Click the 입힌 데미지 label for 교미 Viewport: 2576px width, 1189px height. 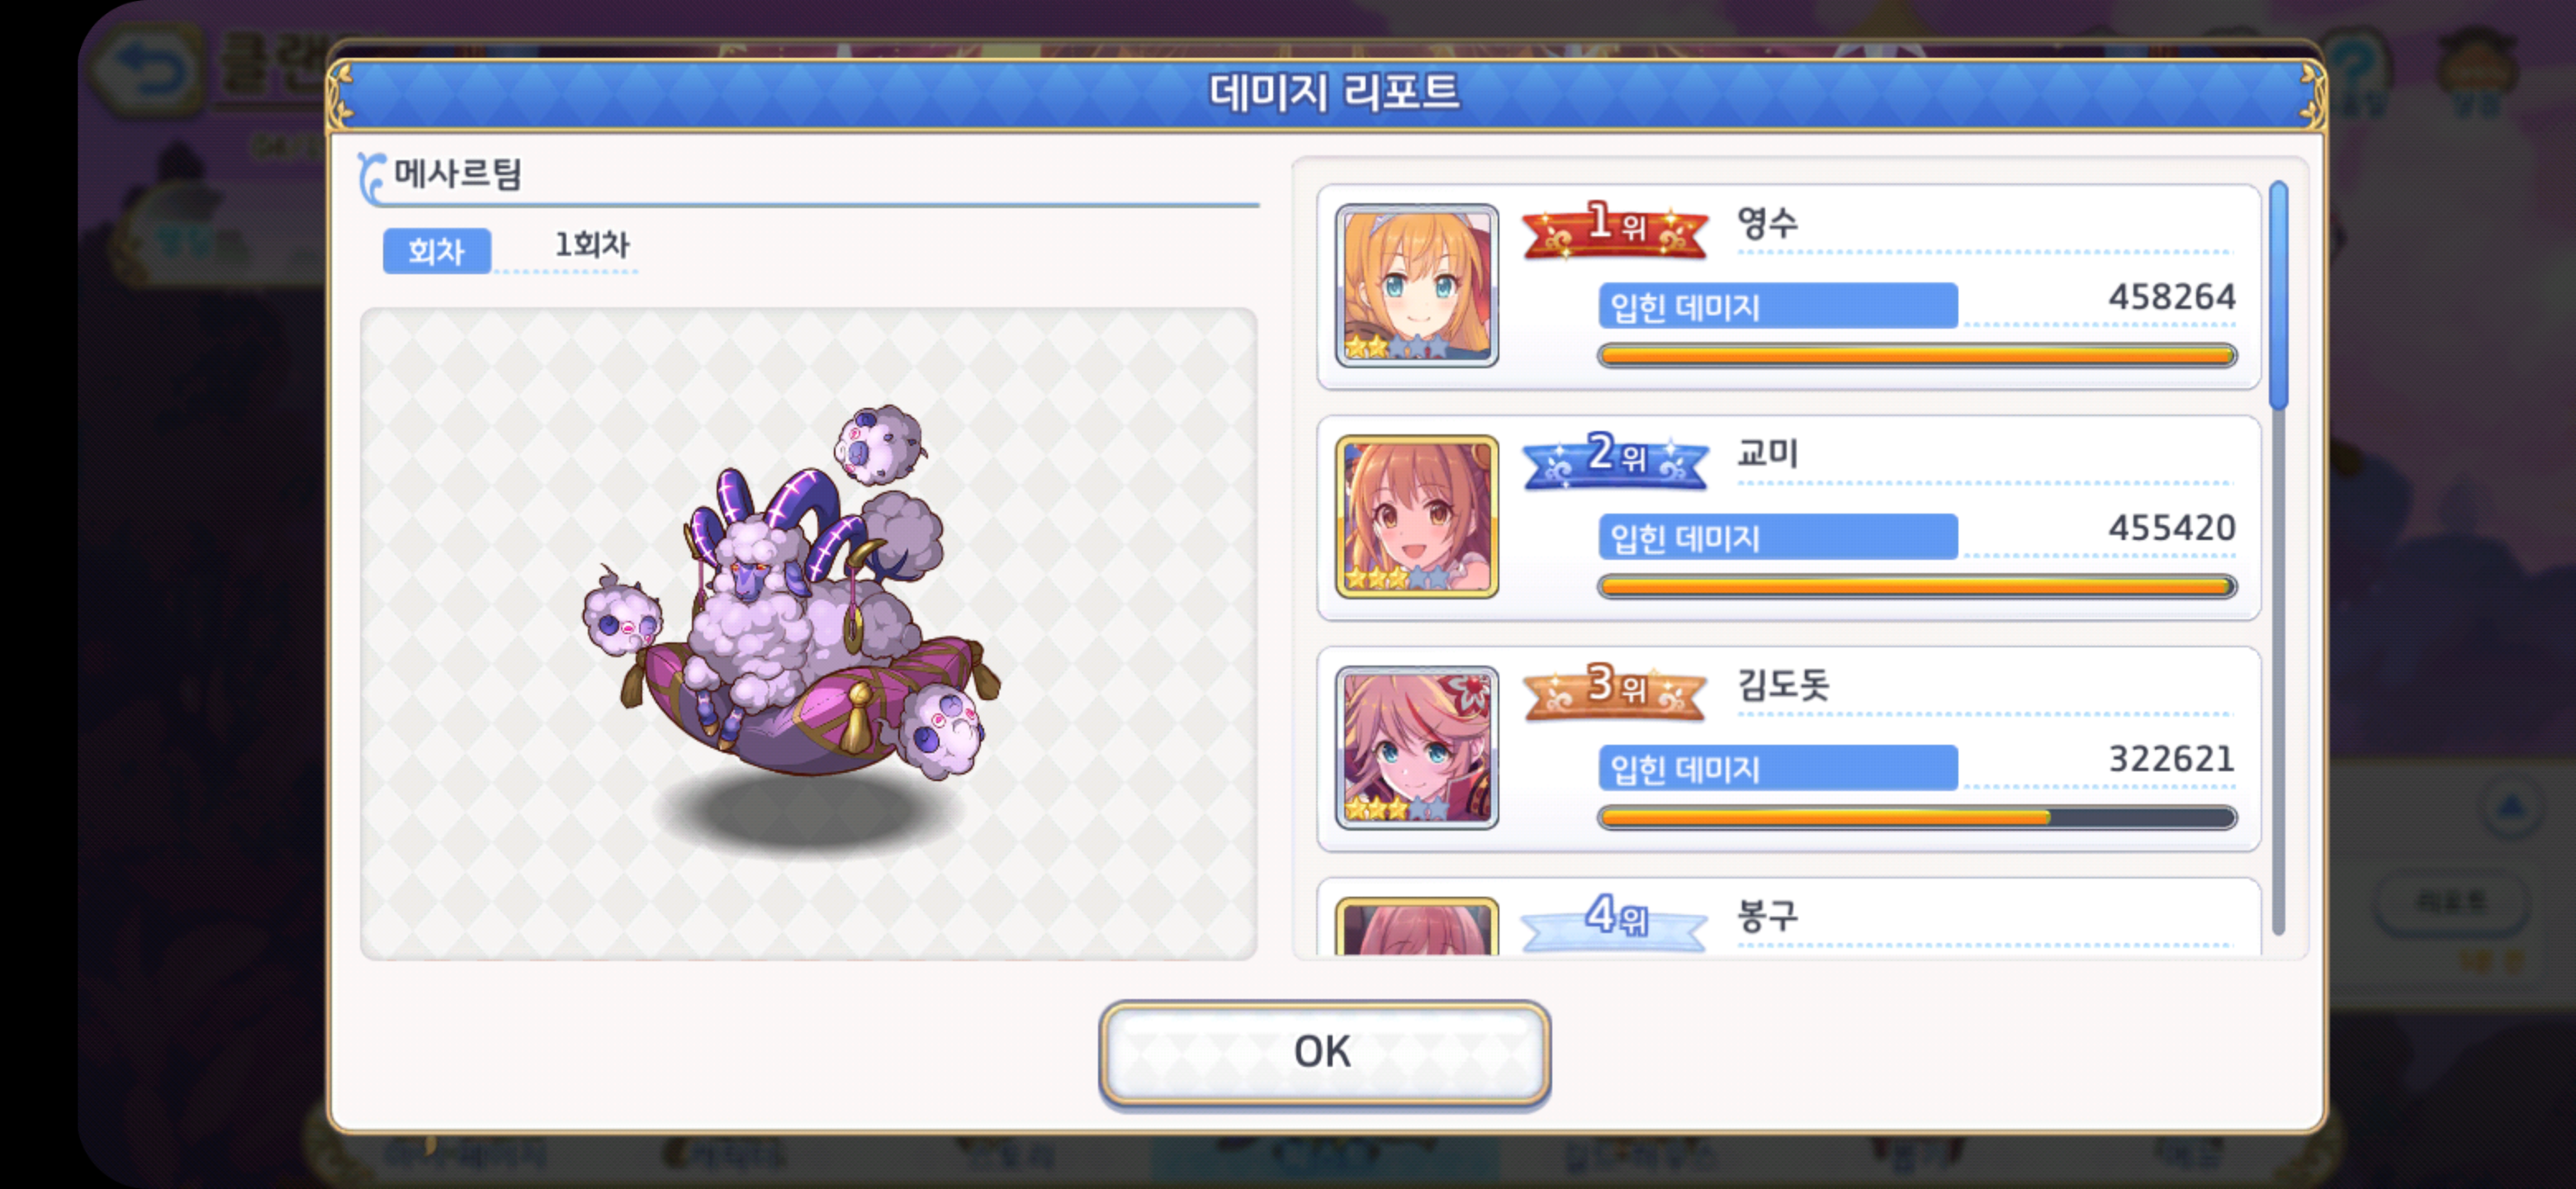tap(1685, 538)
